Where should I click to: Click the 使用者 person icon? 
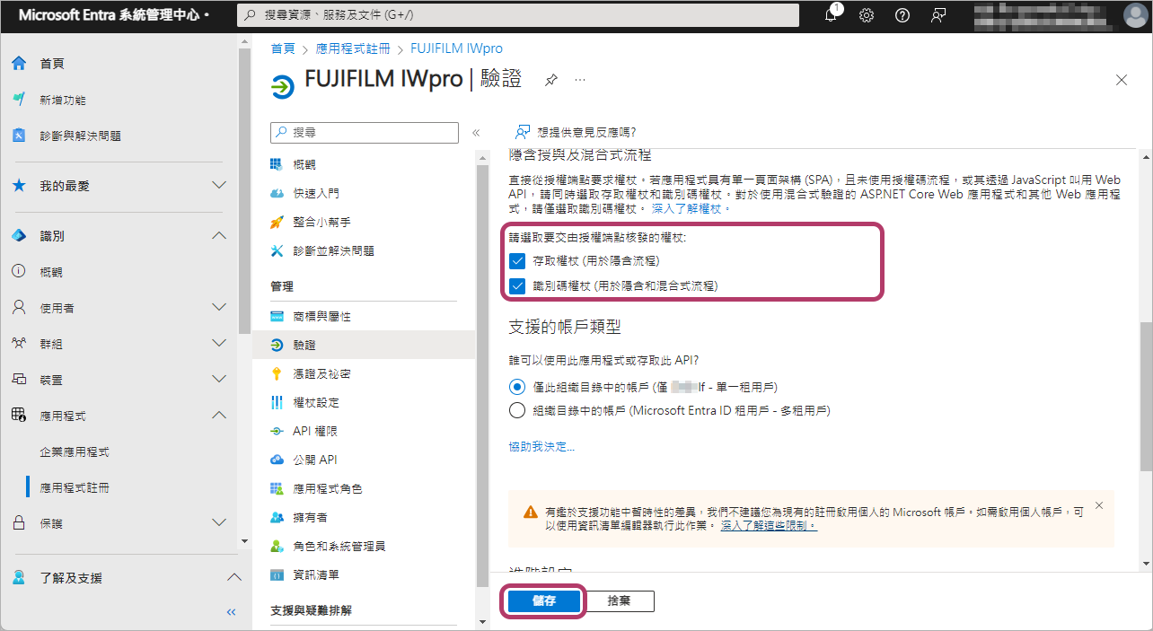click(x=19, y=308)
